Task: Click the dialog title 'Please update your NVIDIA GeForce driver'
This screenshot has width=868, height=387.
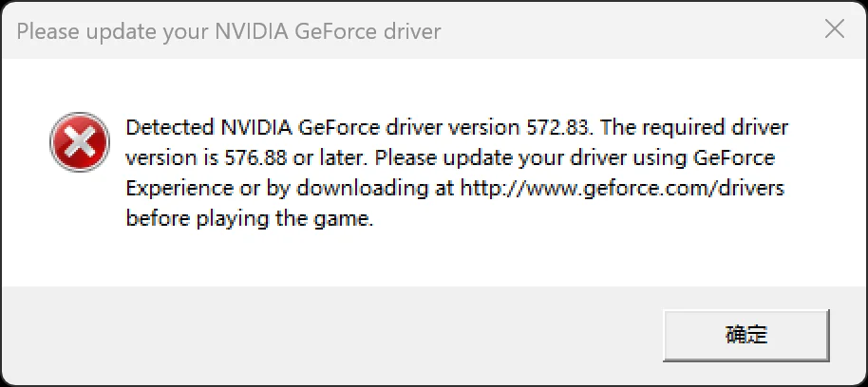Action: pos(229,31)
